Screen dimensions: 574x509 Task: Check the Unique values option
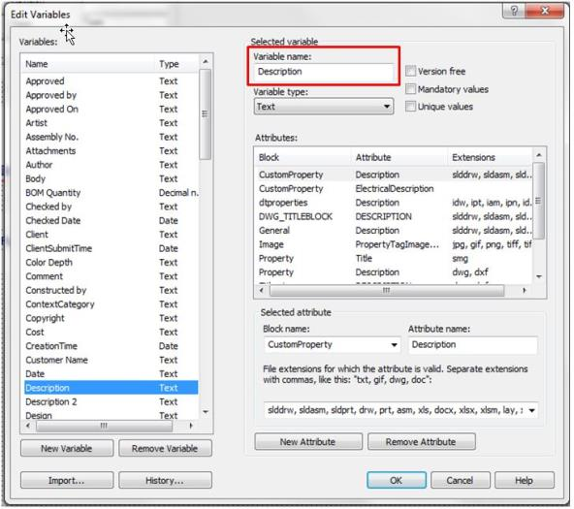(x=411, y=107)
